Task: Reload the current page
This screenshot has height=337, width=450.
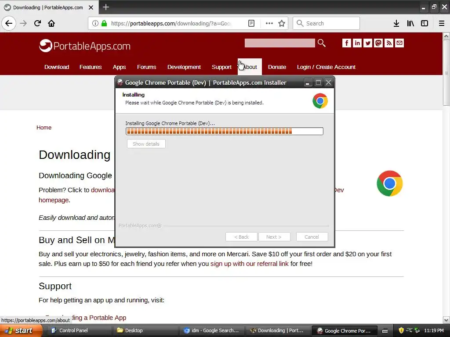Action: click(37, 23)
